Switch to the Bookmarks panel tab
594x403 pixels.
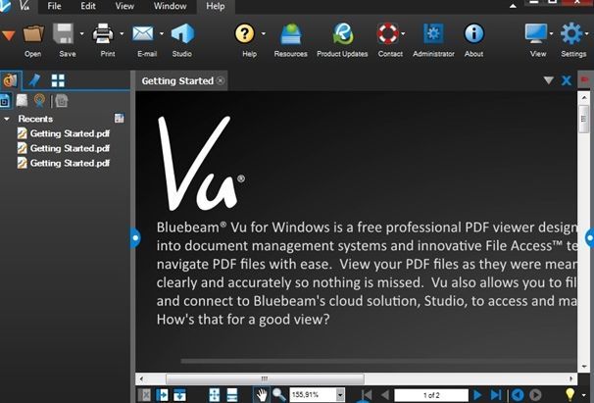pos(34,80)
